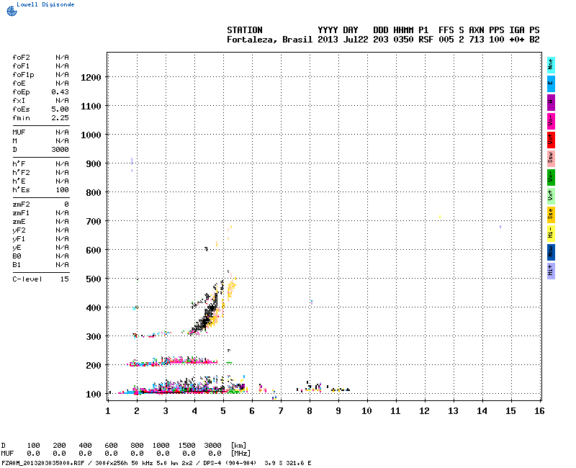Image resolution: width=576 pixels, height=468 pixels.
Task: Click the 16 MHz frequency axis label
Action: (539, 411)
